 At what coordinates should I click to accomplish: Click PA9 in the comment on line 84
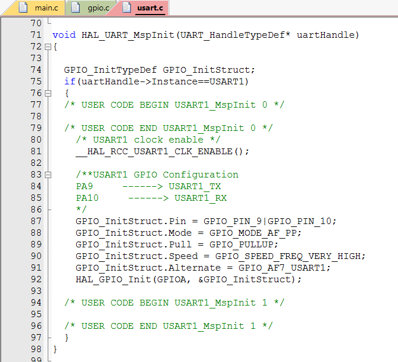coord(84,187)
